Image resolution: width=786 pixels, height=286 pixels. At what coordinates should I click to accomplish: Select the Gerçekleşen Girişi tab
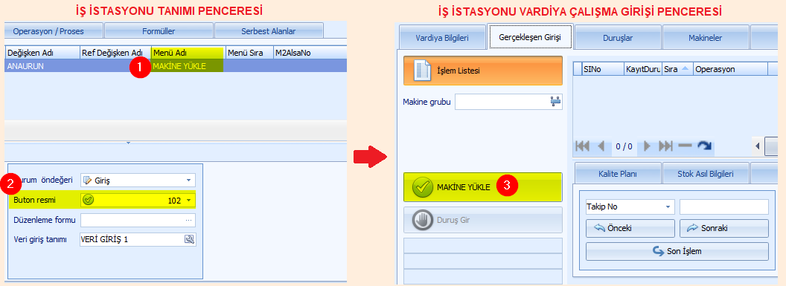tap(530, 37)
